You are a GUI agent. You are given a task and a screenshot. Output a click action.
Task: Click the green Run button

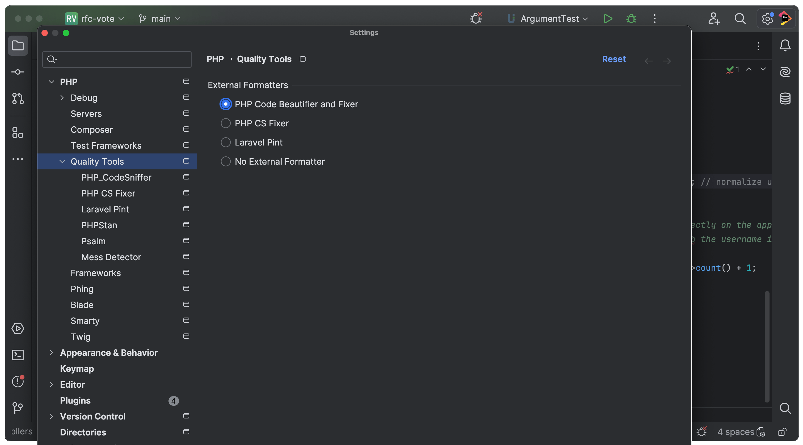pyautogui.click(x=607, y=19)
